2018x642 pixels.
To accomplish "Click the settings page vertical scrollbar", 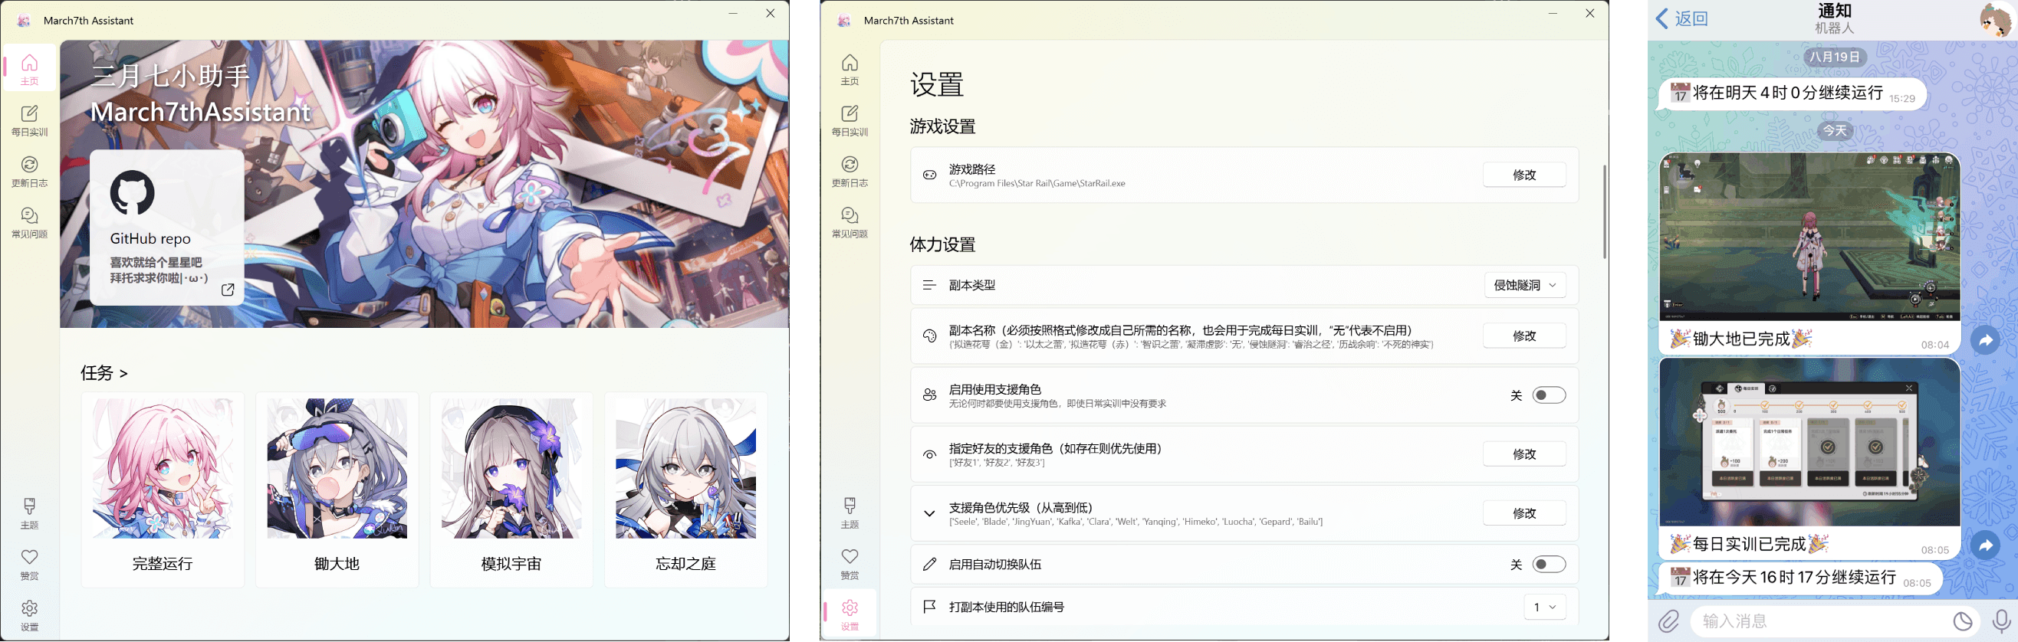I will pyautogui.click(x=1605, y=211).
